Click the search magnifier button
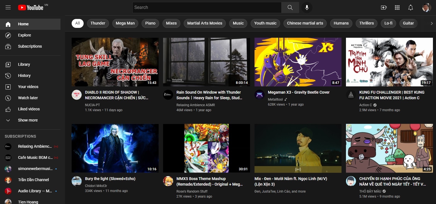Screen dimensions: 436x204 click(x=290, y=8)
